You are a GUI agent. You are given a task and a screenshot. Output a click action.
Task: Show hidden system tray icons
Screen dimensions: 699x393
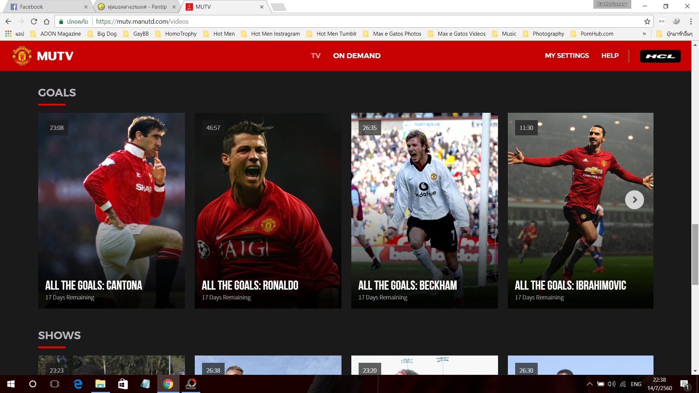point(589,384)
